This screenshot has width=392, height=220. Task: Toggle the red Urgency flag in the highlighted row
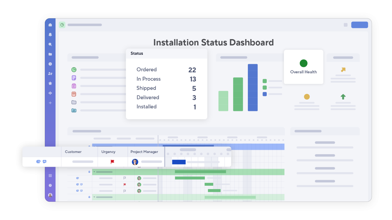pos(112,162)
